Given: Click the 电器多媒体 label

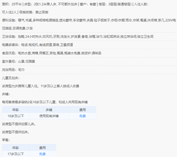Looking at the screenshot, I should (11, 45).
